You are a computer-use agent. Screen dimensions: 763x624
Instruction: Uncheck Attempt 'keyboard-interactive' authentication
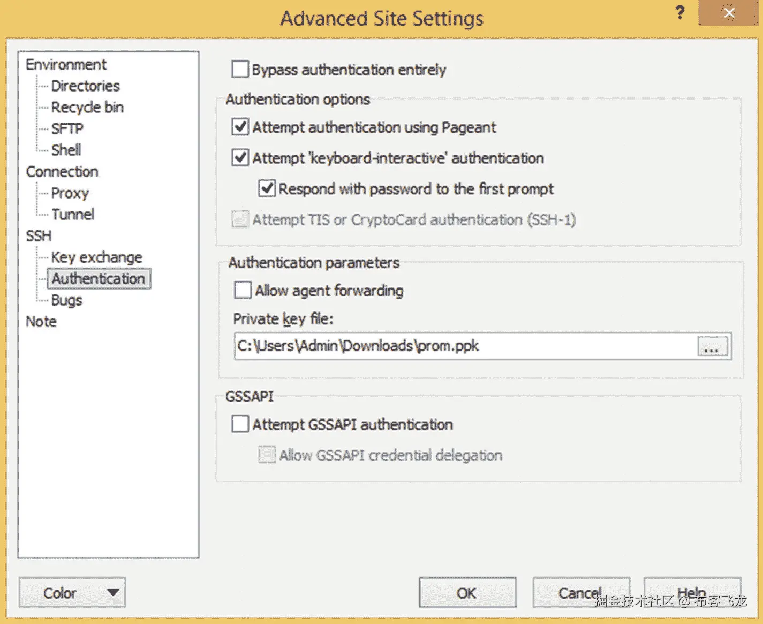[240, 157]
